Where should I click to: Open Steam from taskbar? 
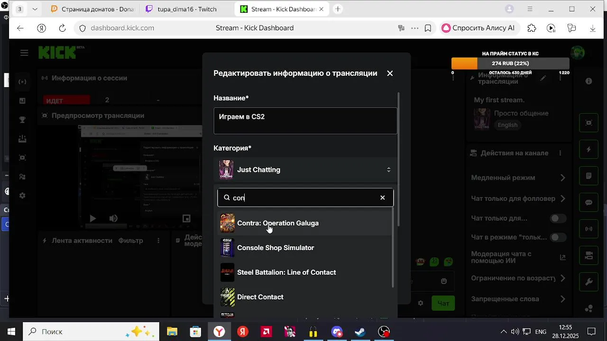pos(360,332)
